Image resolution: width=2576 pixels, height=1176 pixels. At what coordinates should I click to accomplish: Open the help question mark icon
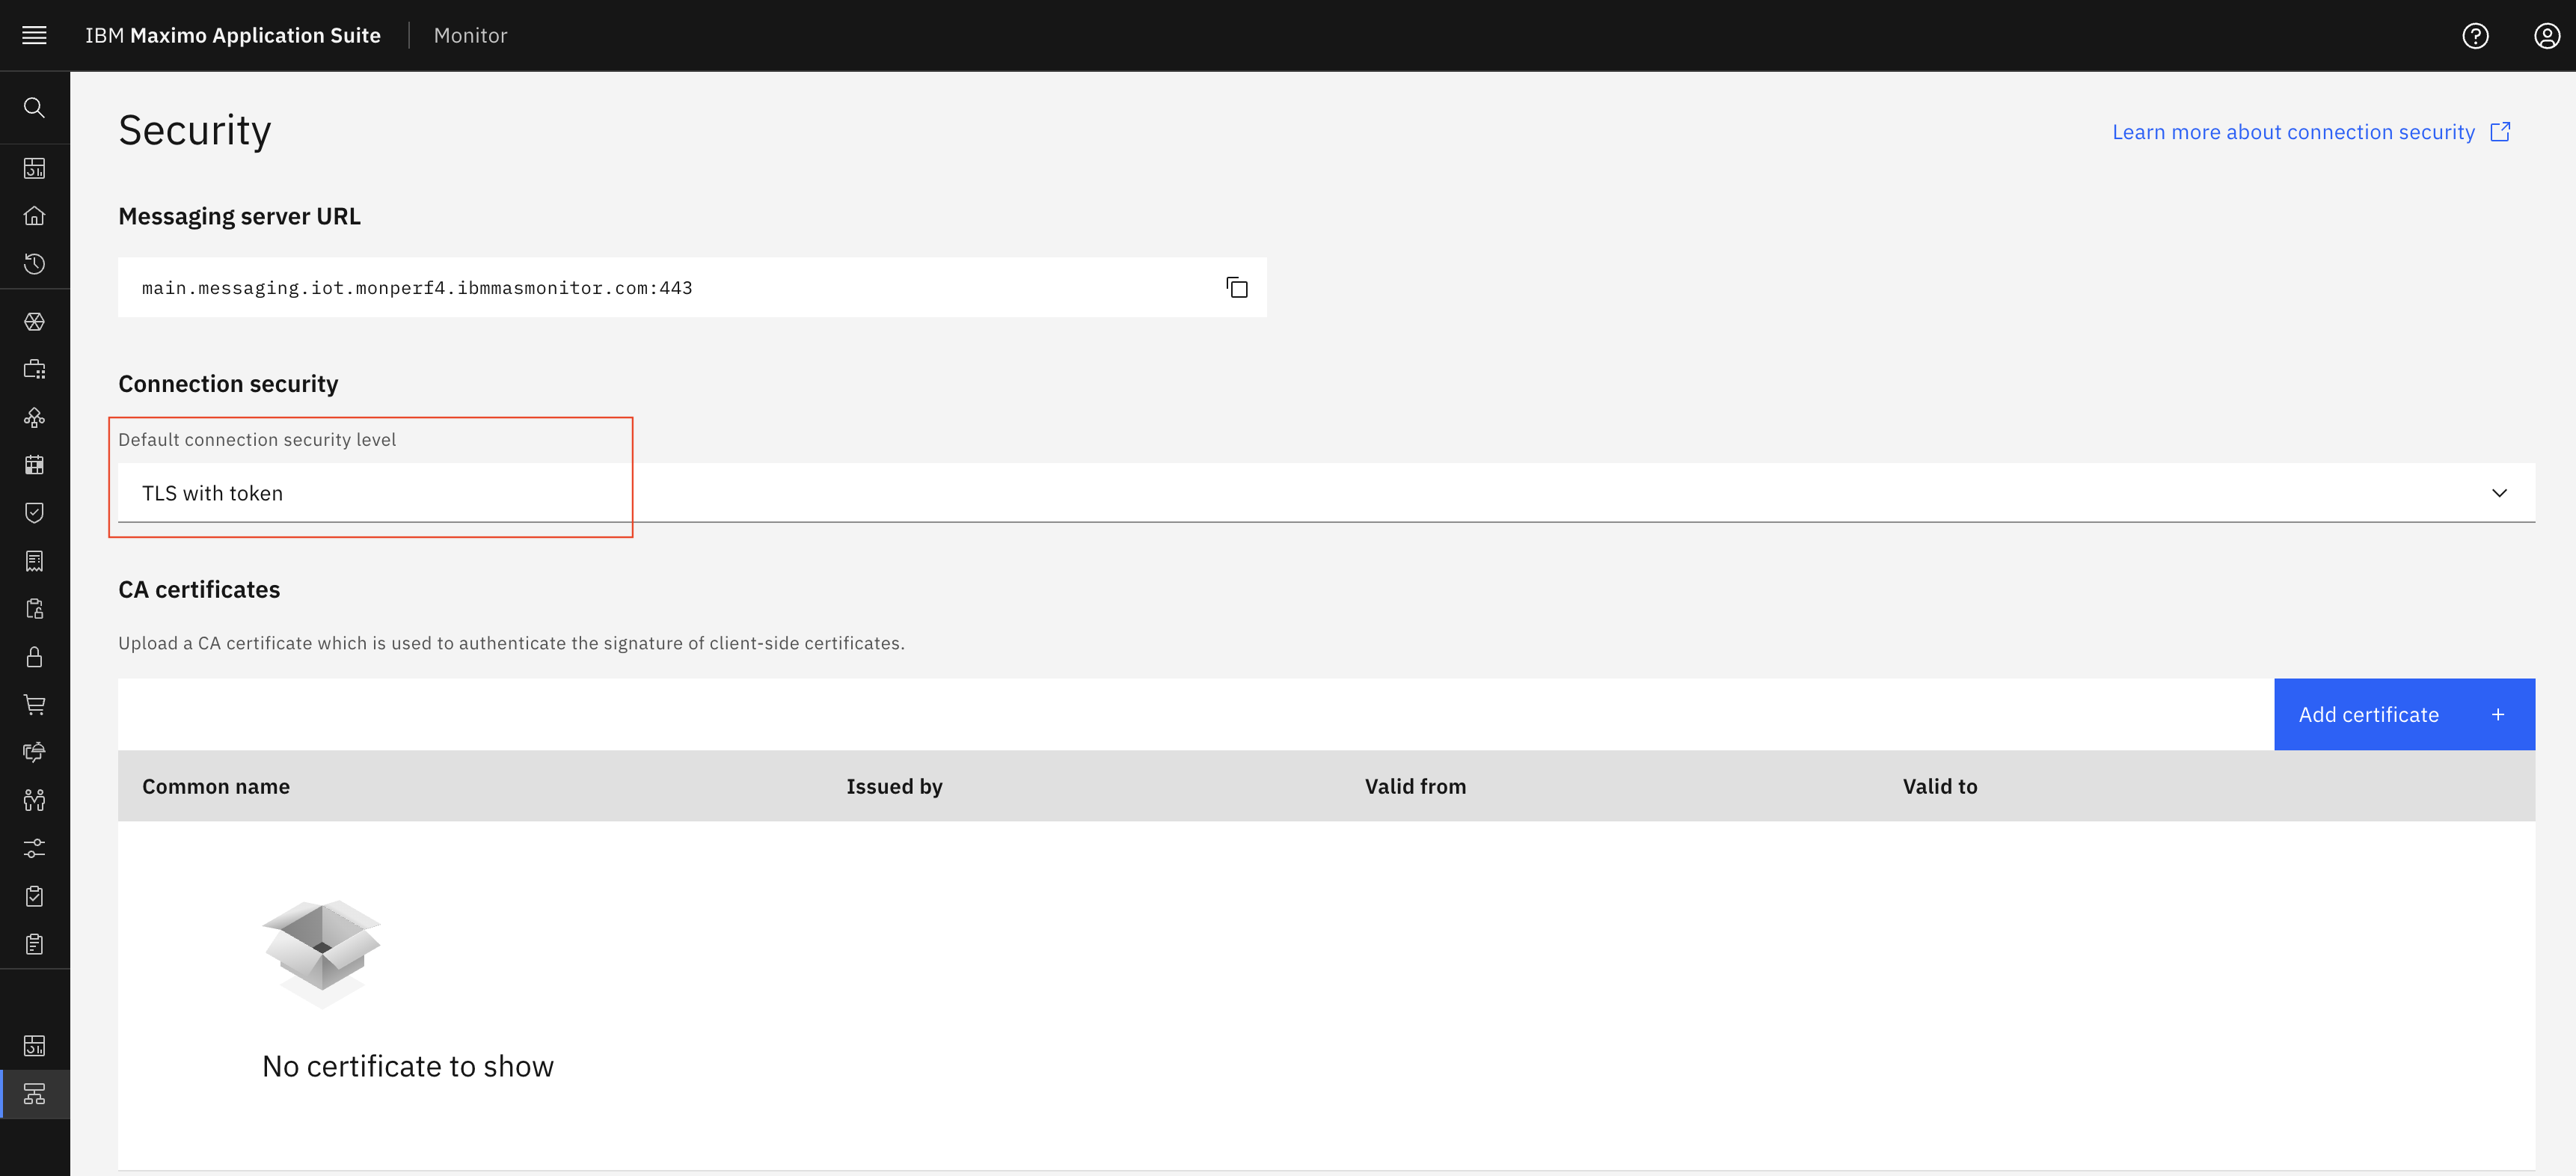[x=2475, y=36]
